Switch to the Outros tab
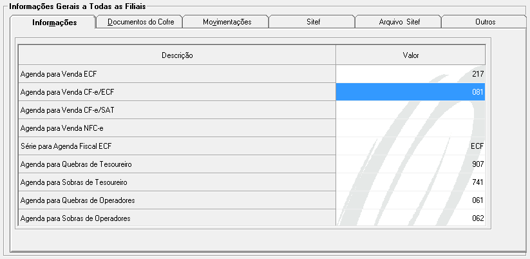 point(483,22)
